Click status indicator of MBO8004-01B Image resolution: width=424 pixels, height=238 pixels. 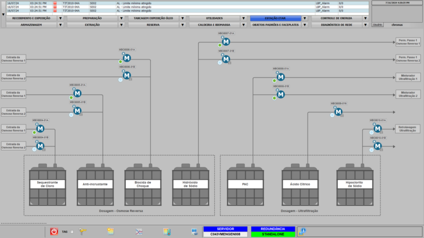coord(34,149)
